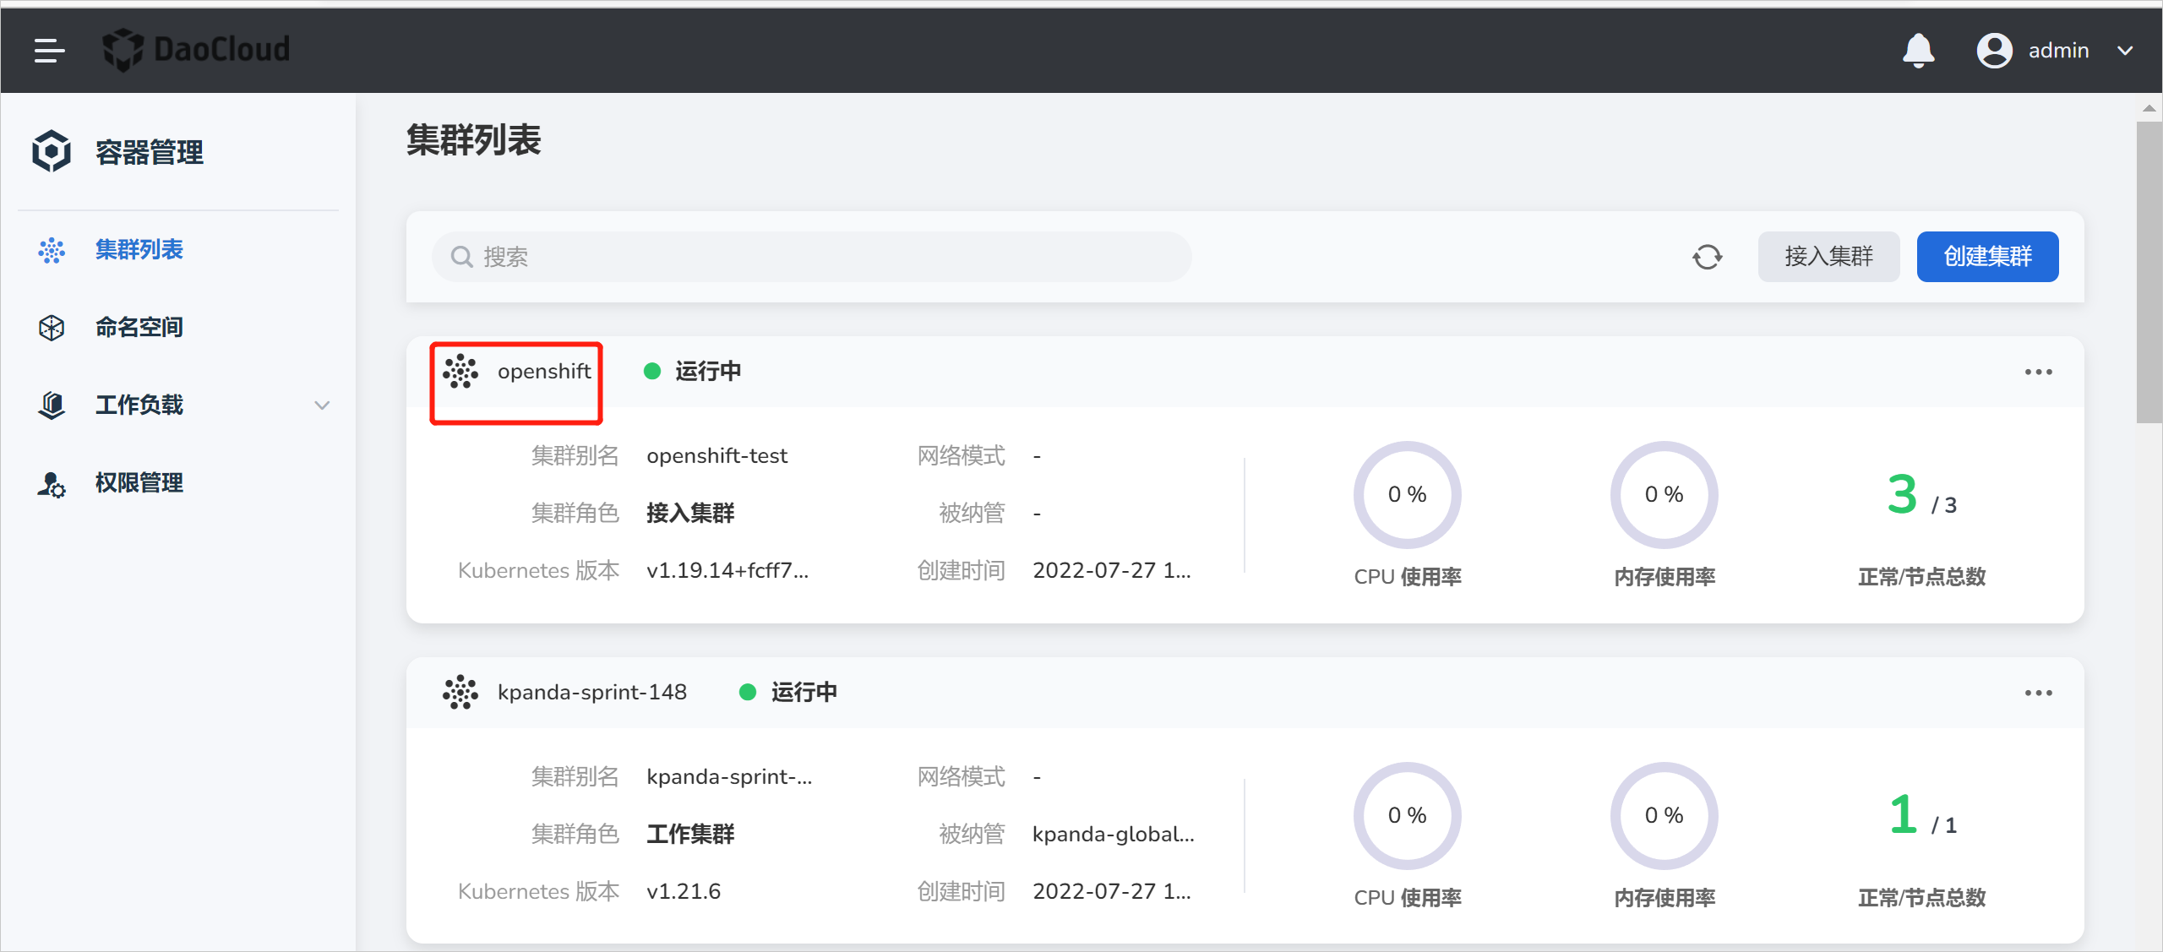This screenshot has width=2163, height=952.
Task: Click openshift CPU 使用率 gauge
Action: (x=1407, y=495)
